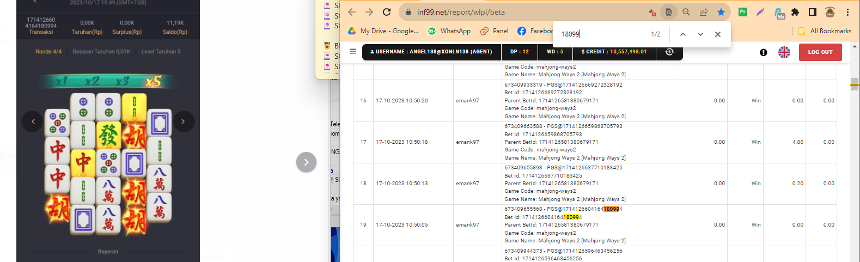The image size is (860, 262).
Task: Click the bet timestamp 17-10-2023 10:50:05
Action: pyautogui.click(x=402, y=225)
